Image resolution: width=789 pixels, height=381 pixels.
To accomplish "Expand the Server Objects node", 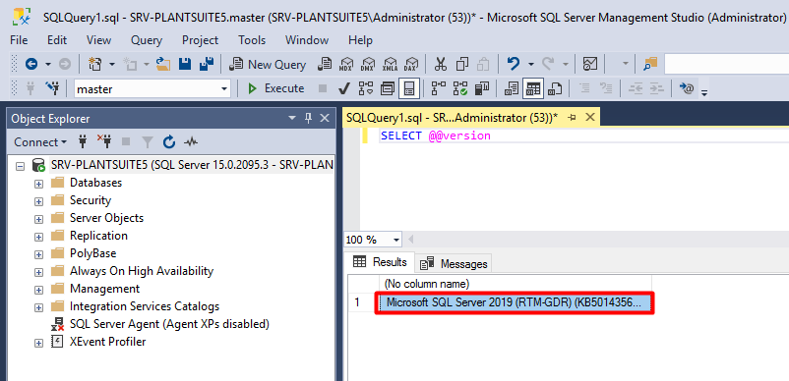I will tap(38, 218).
